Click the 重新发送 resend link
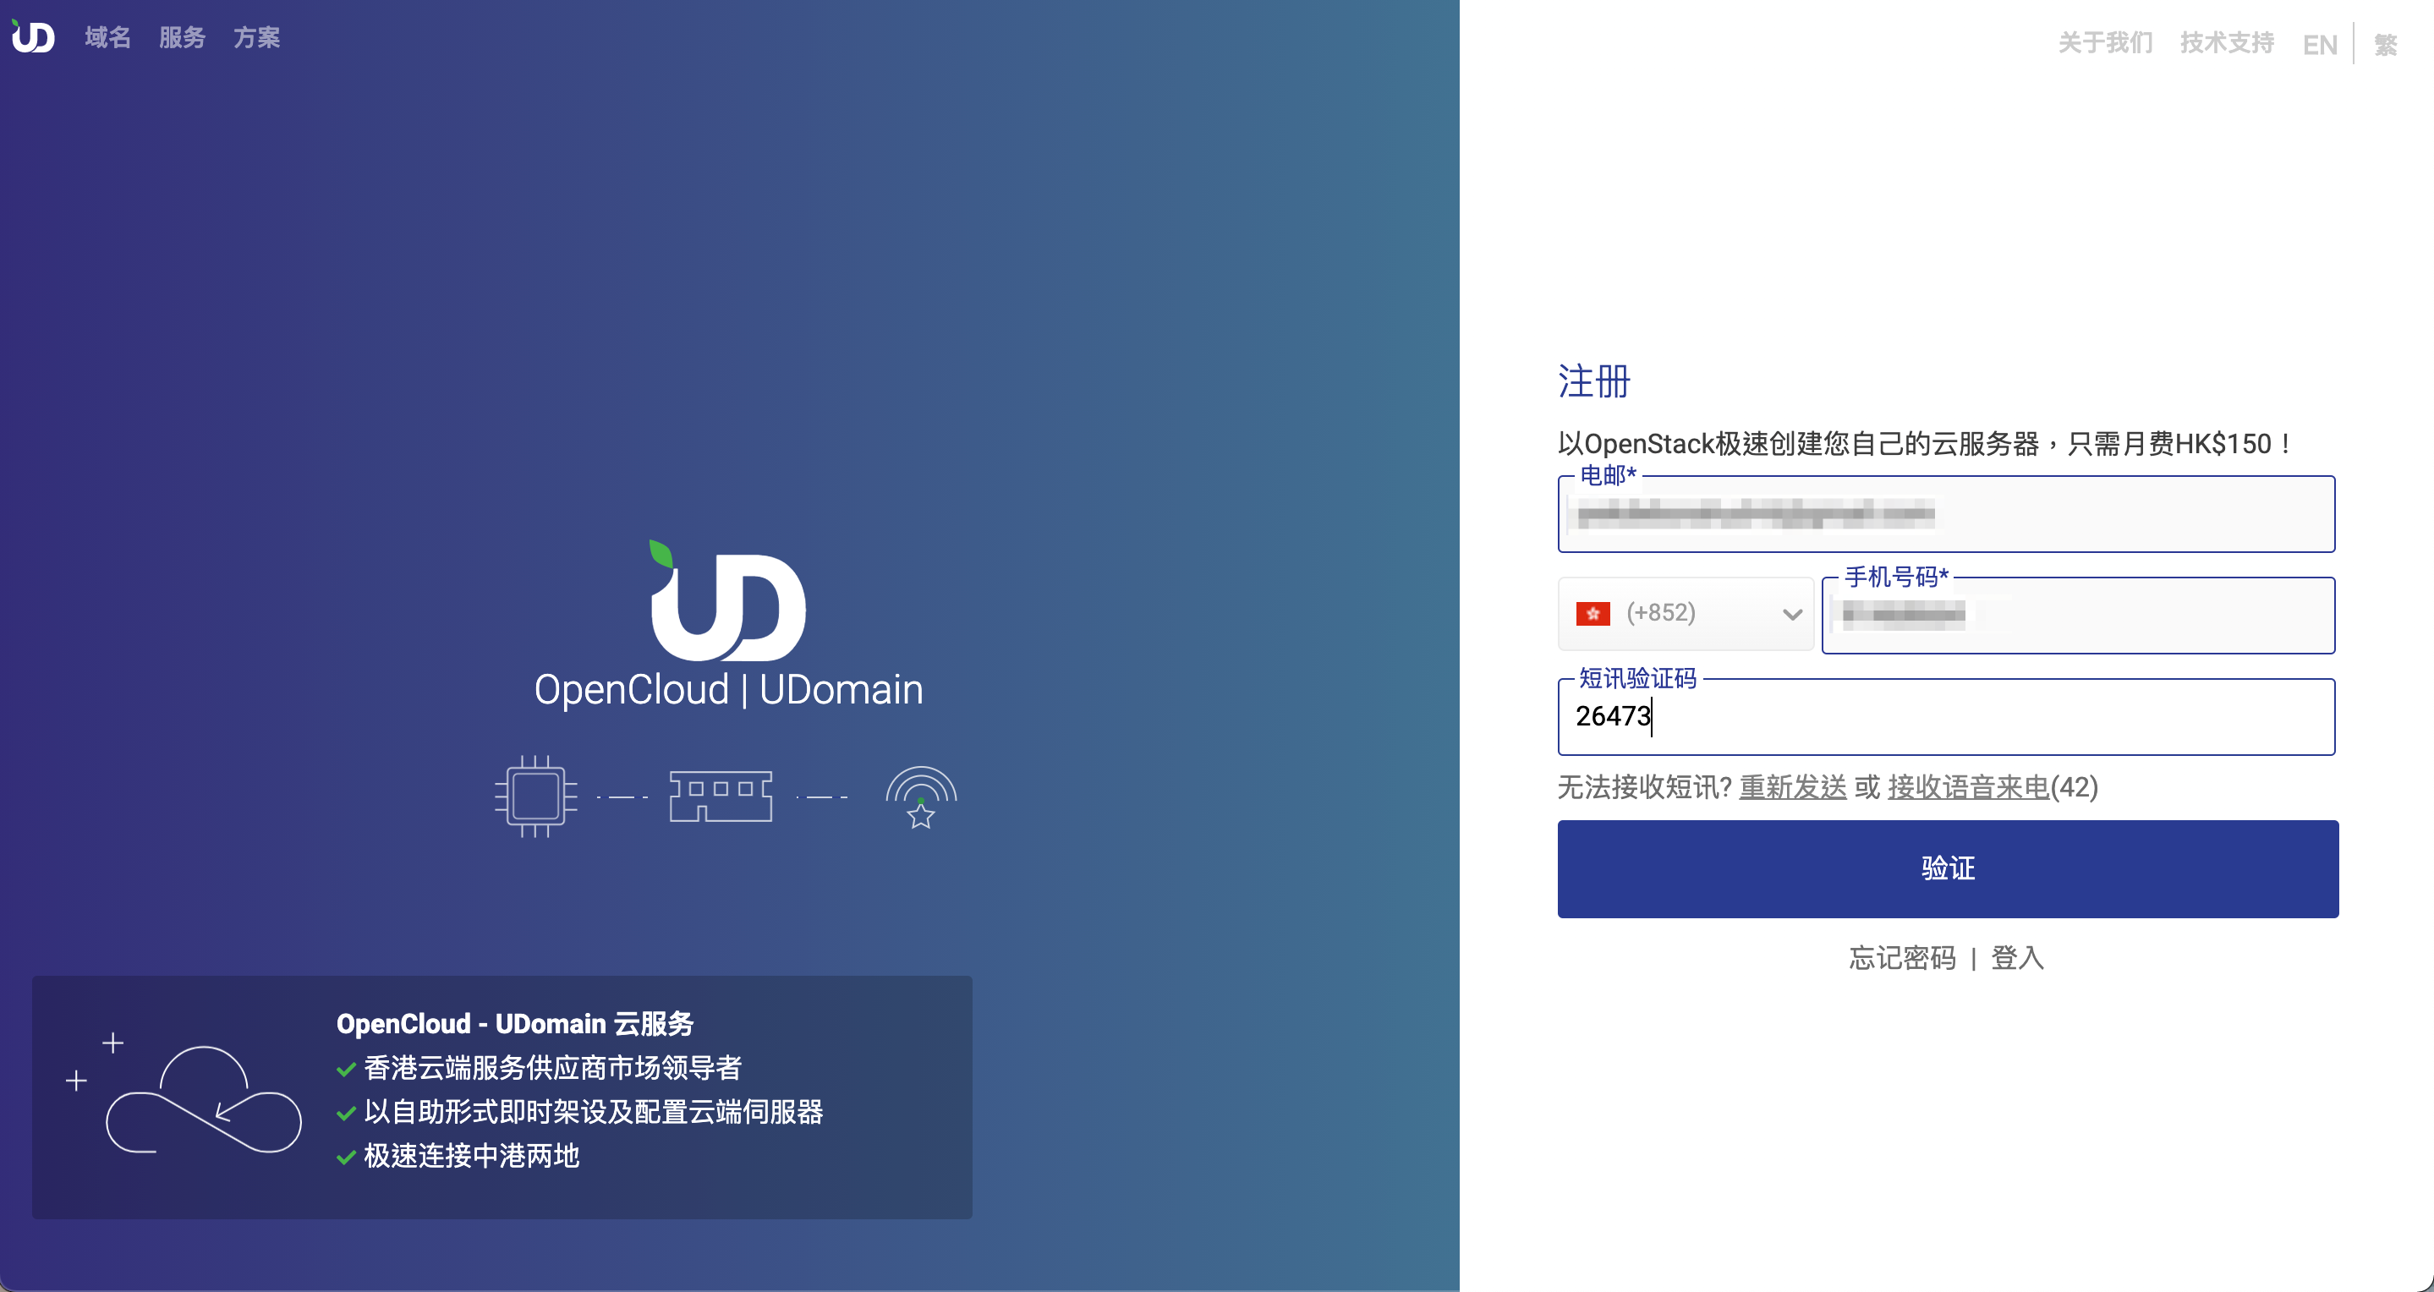Viewport: 2434px width, 1292px height. coord(1792,786)
